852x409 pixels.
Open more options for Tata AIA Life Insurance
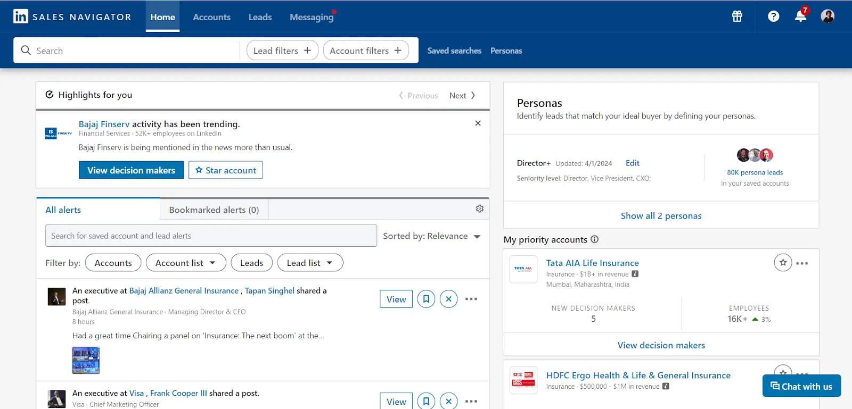(802, 263)
